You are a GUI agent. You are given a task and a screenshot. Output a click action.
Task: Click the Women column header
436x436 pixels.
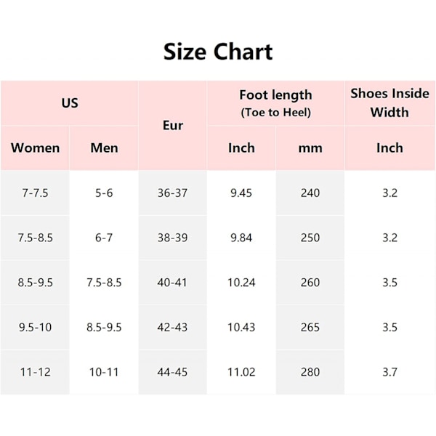35,148
